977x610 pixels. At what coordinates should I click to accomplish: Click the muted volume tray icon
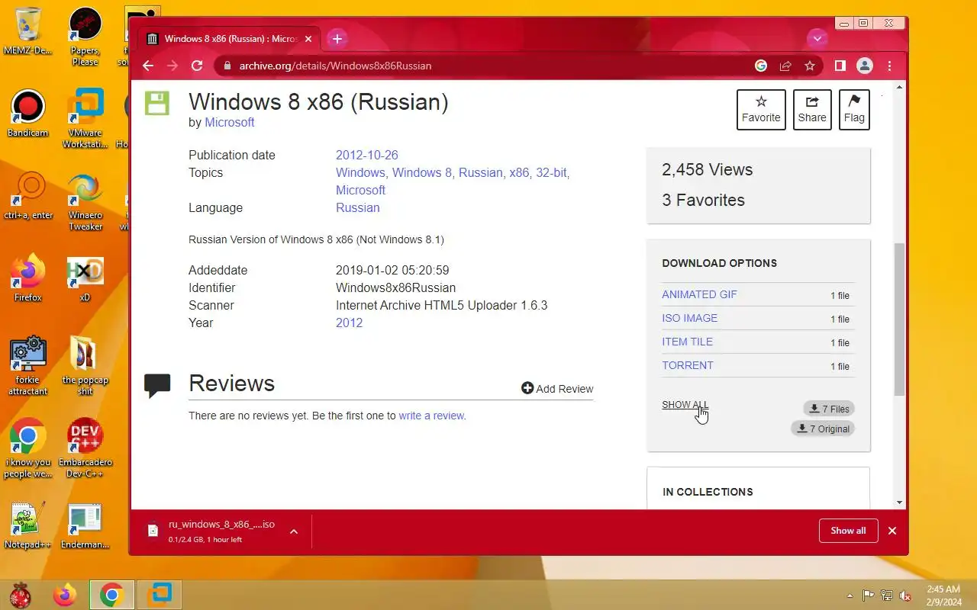click(x=905, y=596)
